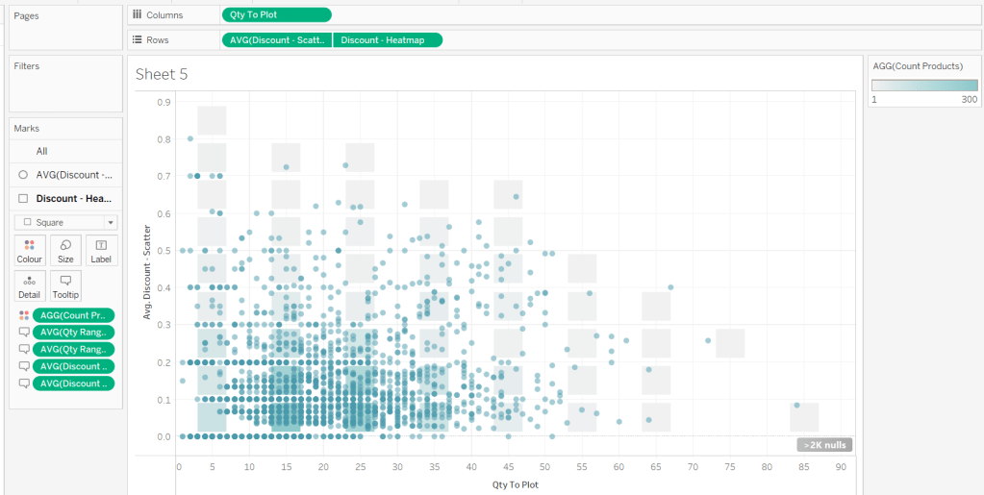Click the AVG(Discount - Scatt.. pill in Rows
The height and width of the screenshot is (495, 984).
click(x=277, y=40)
